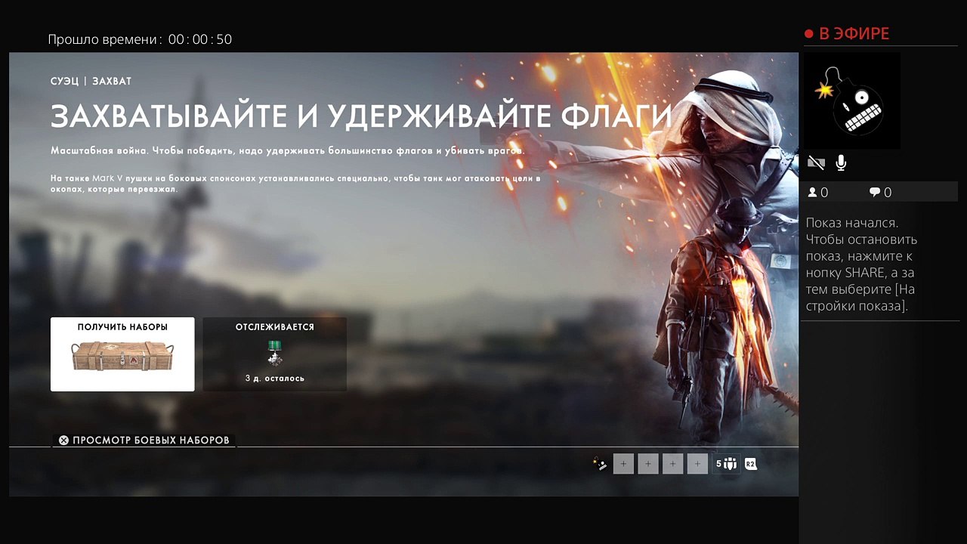Click the elapsed time 00:00:50
Viewport: 967px width, 544px height.
pyautogui.click(x=200, y=39)
